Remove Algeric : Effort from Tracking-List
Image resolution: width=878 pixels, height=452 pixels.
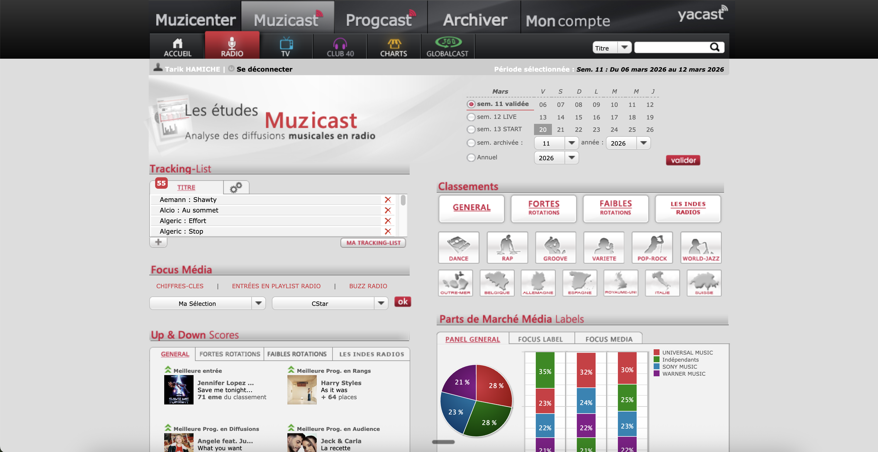388,221
